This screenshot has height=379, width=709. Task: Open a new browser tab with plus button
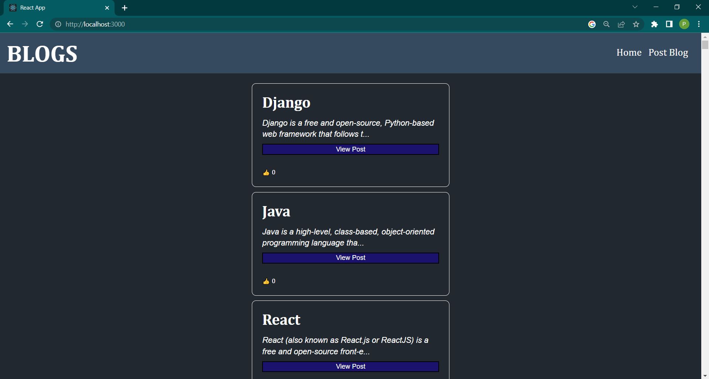pyautogui.click(x=124, y=8)
